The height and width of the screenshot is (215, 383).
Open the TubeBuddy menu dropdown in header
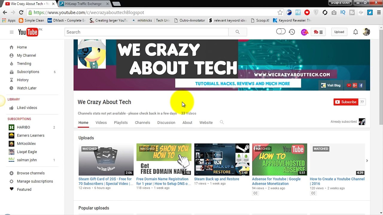tap(318, 32)
